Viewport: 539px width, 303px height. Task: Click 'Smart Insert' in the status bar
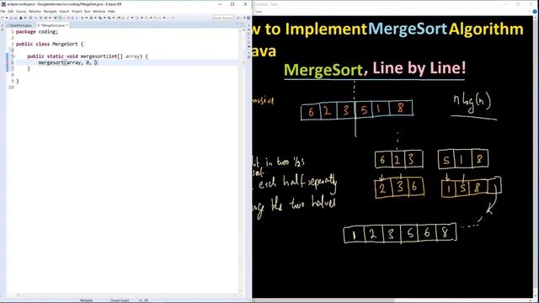(120, 300)
